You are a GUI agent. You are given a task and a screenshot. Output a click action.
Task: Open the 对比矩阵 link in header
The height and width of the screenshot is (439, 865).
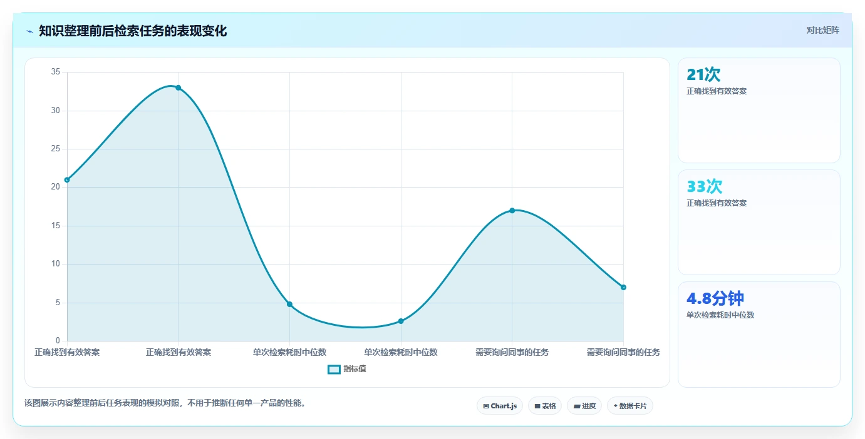[x=822, y=30]
